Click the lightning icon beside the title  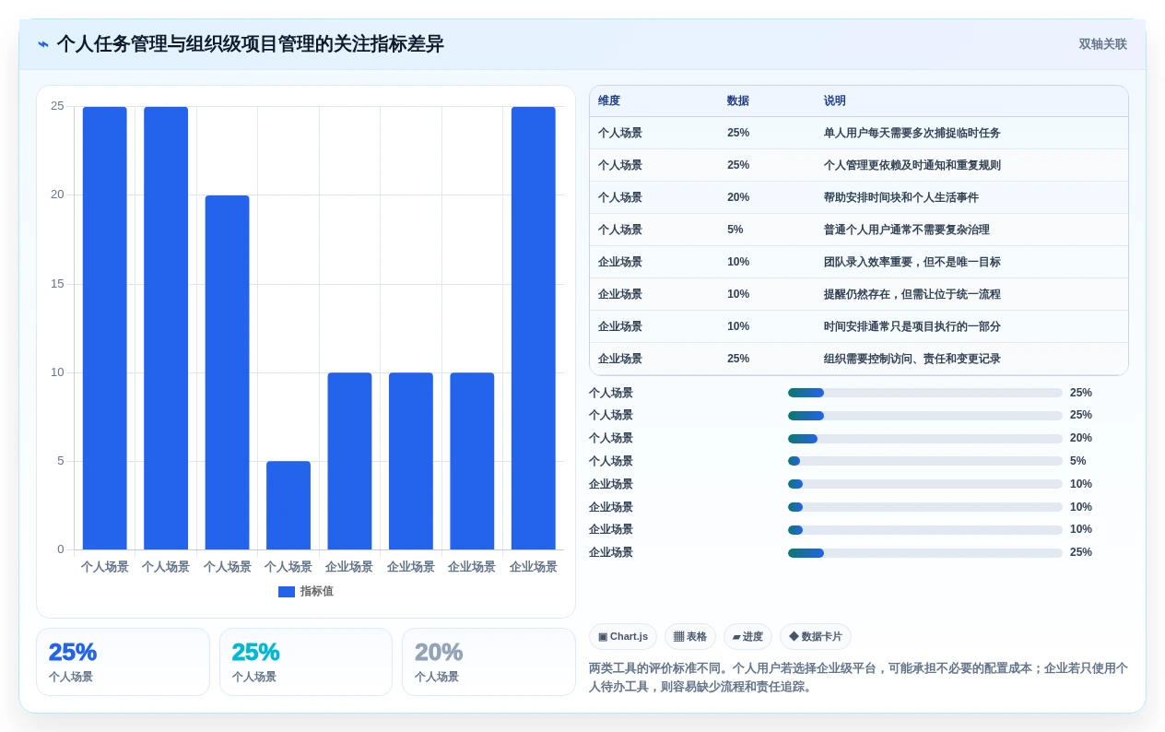pyautogui.click(x=43, y=44)
